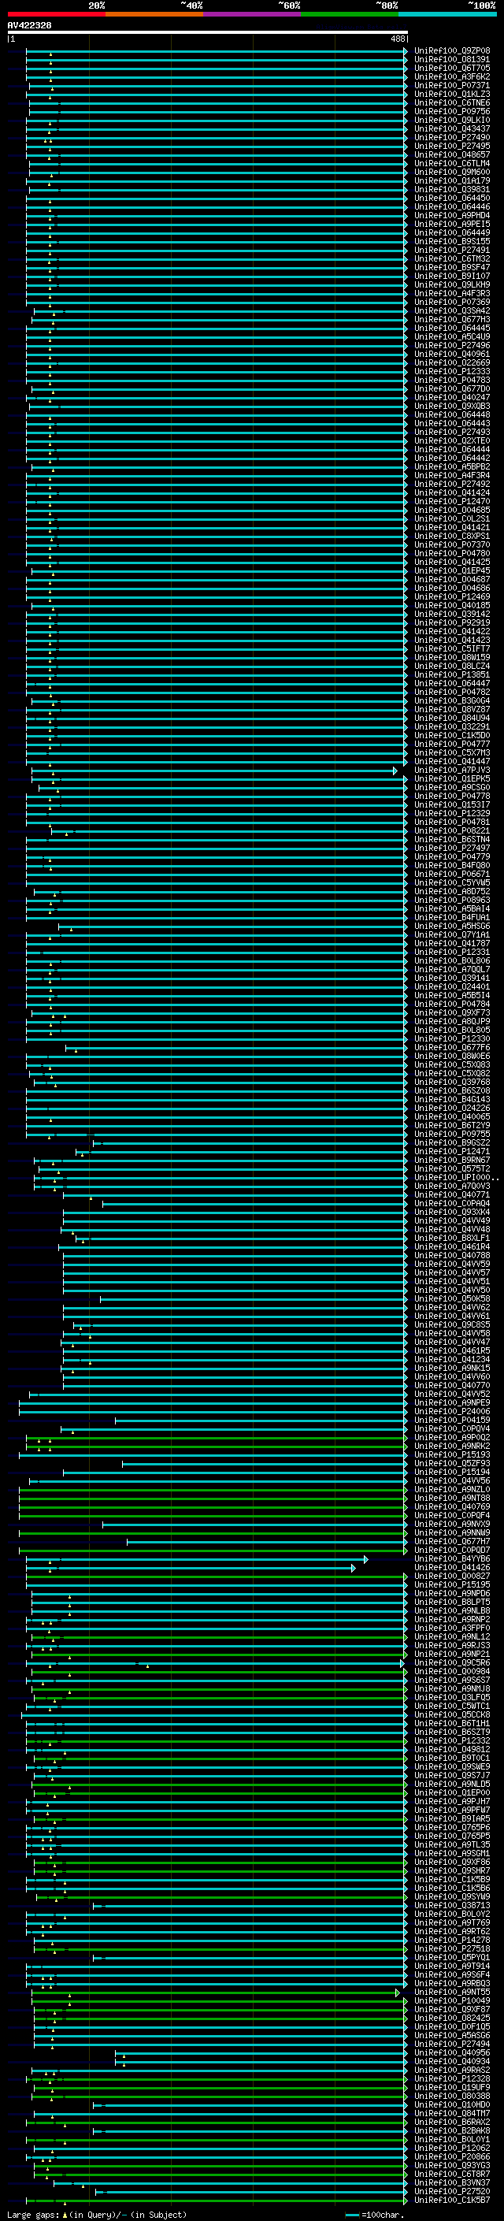Click UniRef100_B3VN37 entry
Viewport: 504px width, 2221px height.
452,2182
